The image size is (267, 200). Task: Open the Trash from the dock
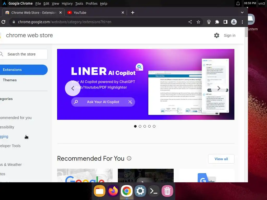(167, 191)
